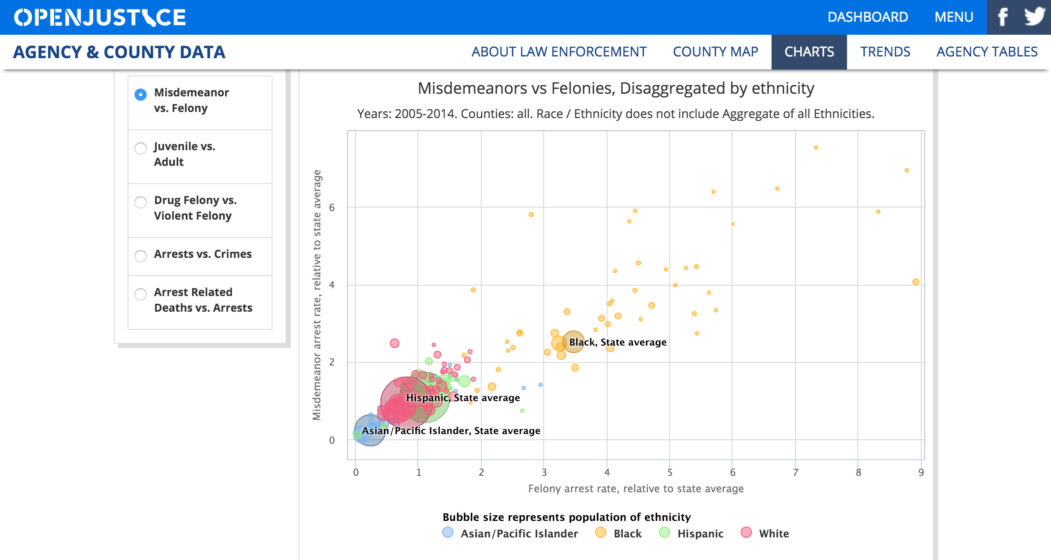Click the OpenJustice logo

pyautogui.click(x=100, y=17)
